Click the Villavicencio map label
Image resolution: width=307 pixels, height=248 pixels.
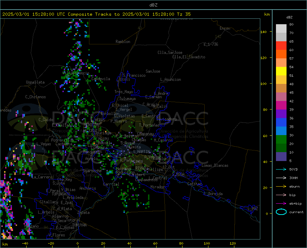[76, 73]
